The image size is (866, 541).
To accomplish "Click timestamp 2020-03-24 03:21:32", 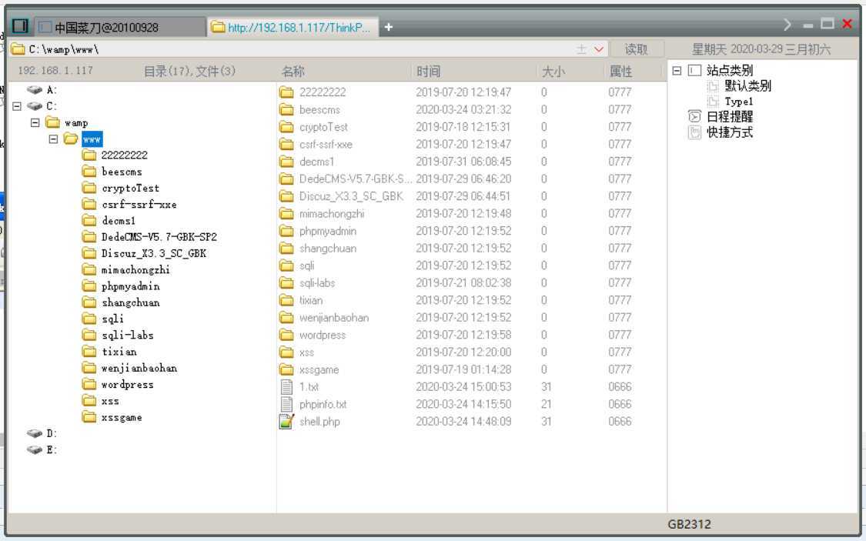I will [463, 110].
